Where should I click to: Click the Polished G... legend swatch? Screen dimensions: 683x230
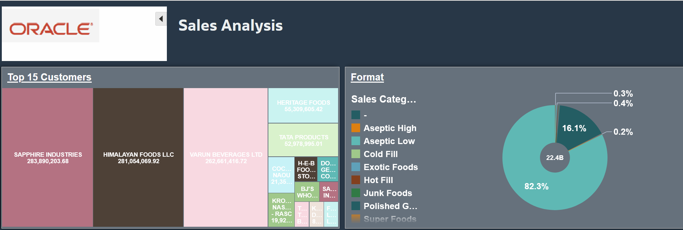tap(356, 206)
